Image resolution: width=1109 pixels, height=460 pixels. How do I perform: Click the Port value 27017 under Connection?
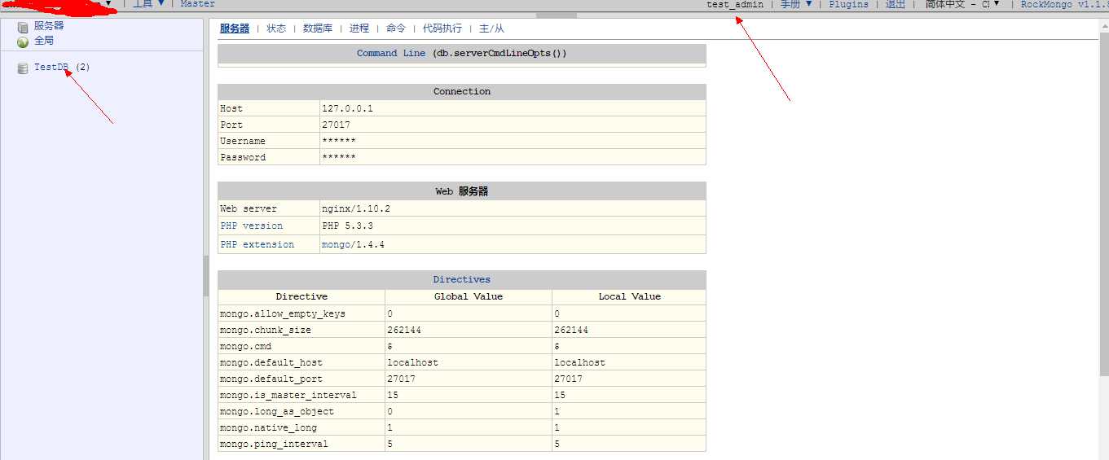coord(337,125)
